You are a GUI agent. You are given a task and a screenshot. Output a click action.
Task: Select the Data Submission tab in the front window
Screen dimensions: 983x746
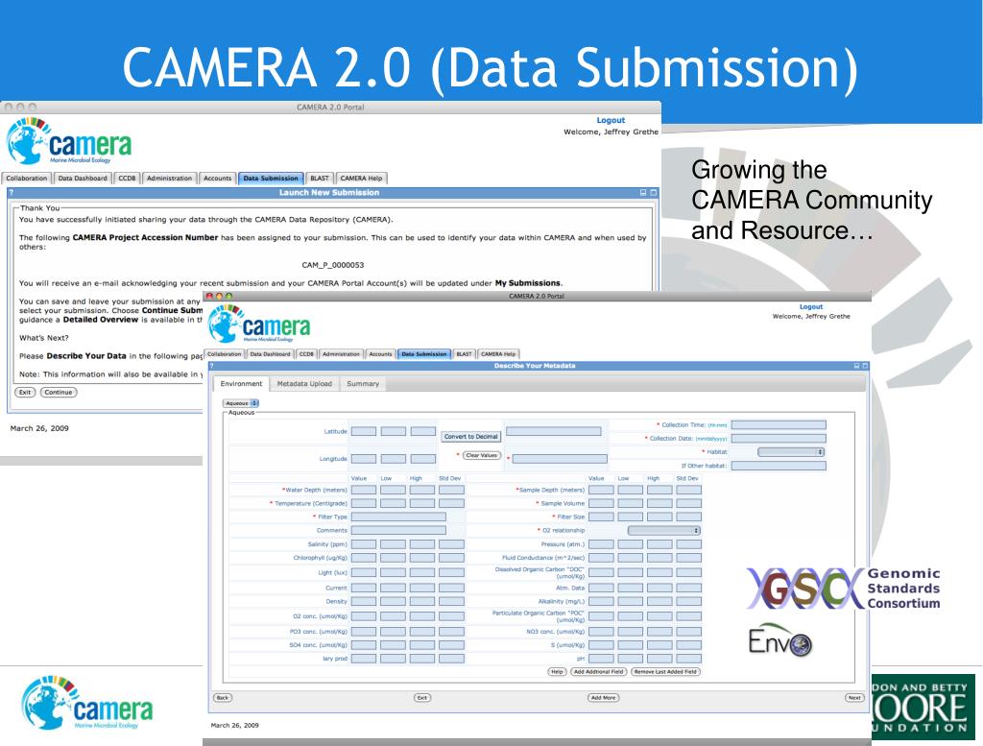point(423,354)
